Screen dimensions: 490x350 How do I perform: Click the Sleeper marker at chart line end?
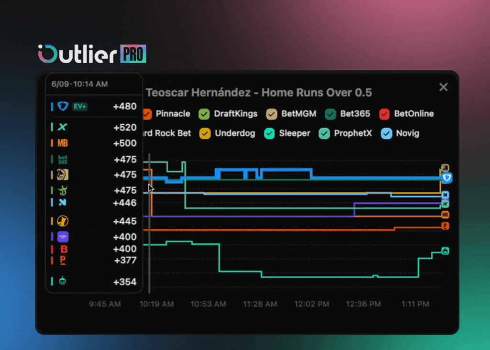pyautogui.click(x=445, y=251)
